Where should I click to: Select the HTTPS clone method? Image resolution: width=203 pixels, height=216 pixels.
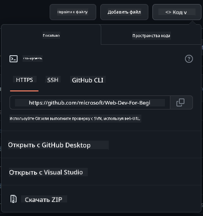25,80
